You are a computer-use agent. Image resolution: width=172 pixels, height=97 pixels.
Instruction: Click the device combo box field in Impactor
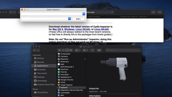pyautogui.click(x=52, y=14)
